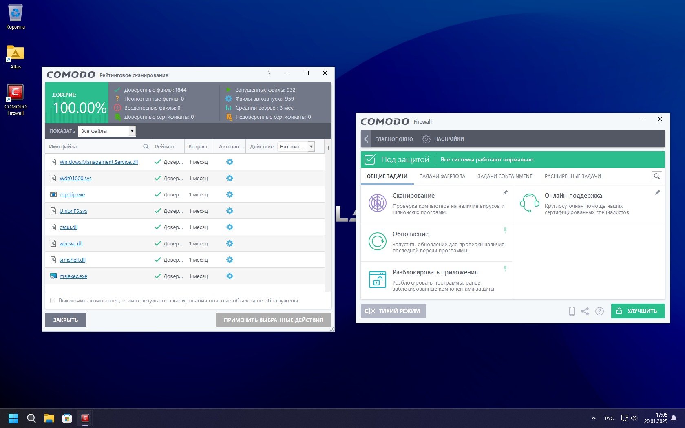
Task: Click the Close button in scan window
Action: tap(65, 320)
